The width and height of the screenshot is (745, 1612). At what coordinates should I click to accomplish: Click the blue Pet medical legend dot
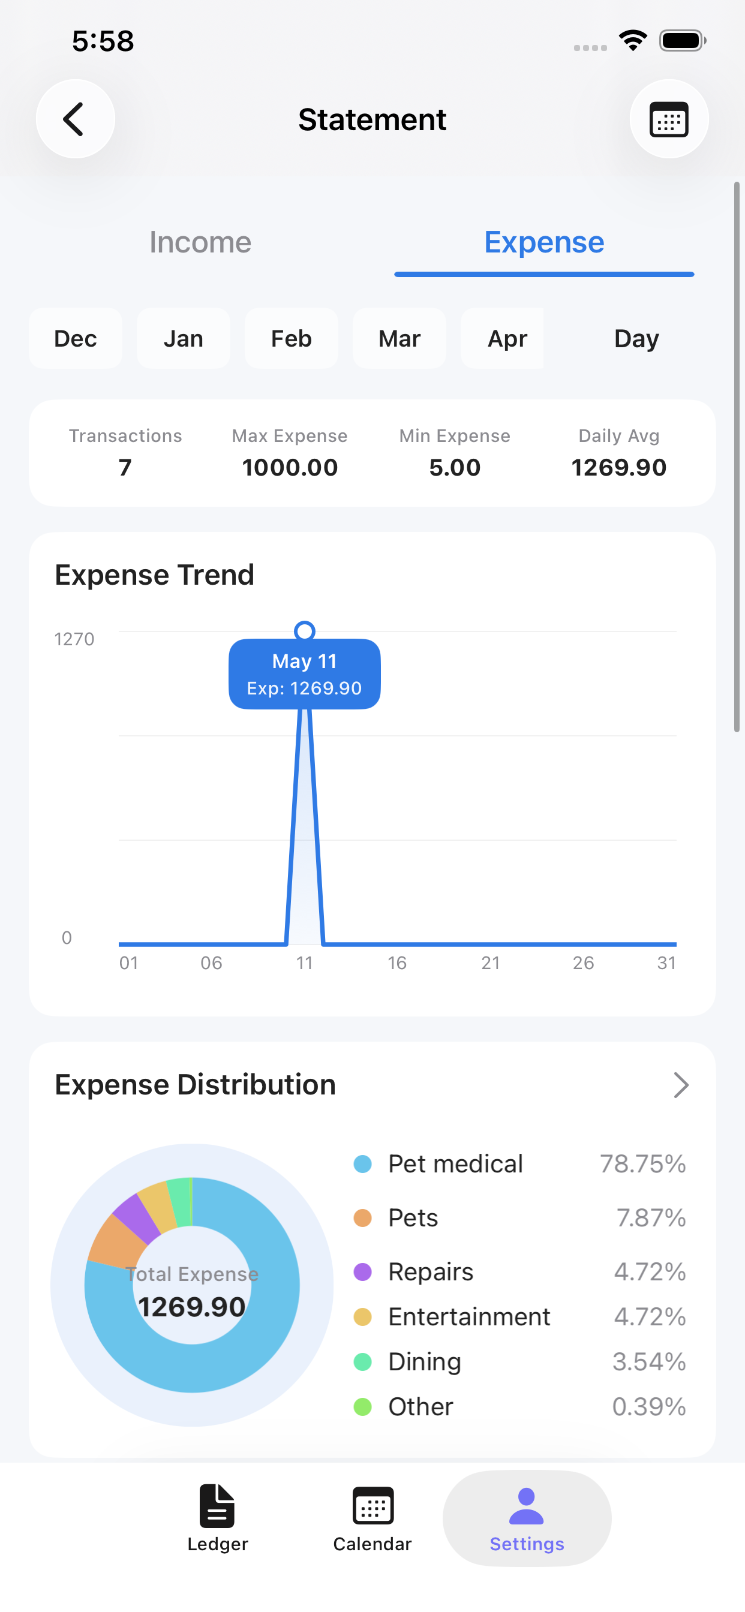click(362, 1164)
